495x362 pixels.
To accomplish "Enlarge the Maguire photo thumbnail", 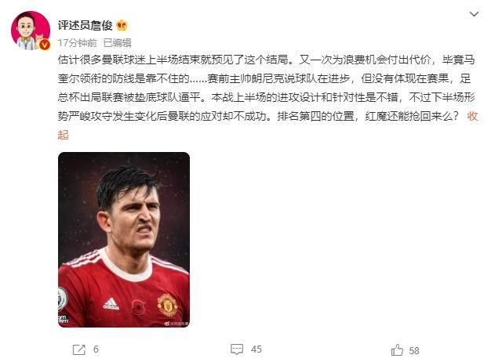I will pos(124,240).
